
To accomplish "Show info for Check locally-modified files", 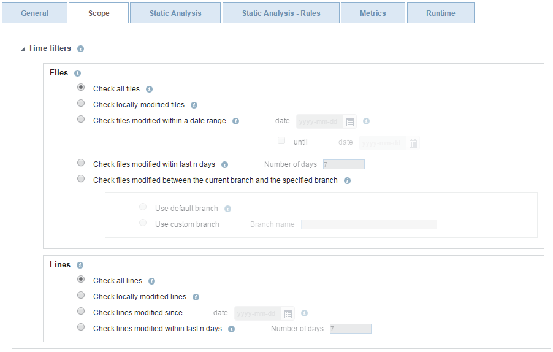I will [194, 105].
